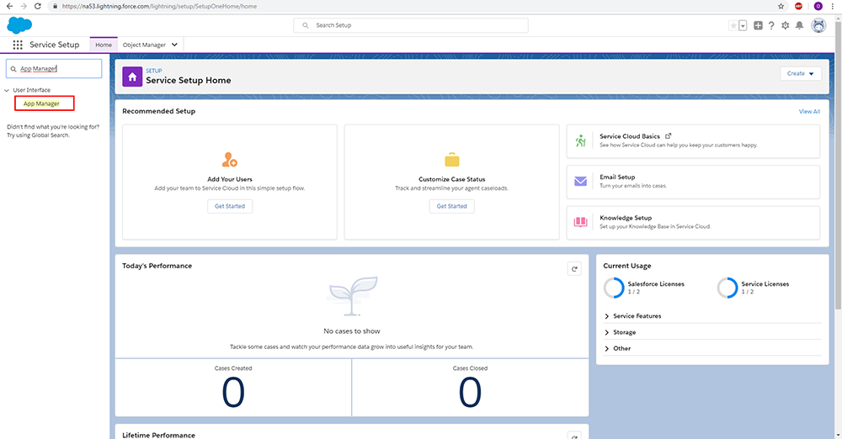Open App Manager in setup tree
842x439 pixels.
(x=41, y=103)
